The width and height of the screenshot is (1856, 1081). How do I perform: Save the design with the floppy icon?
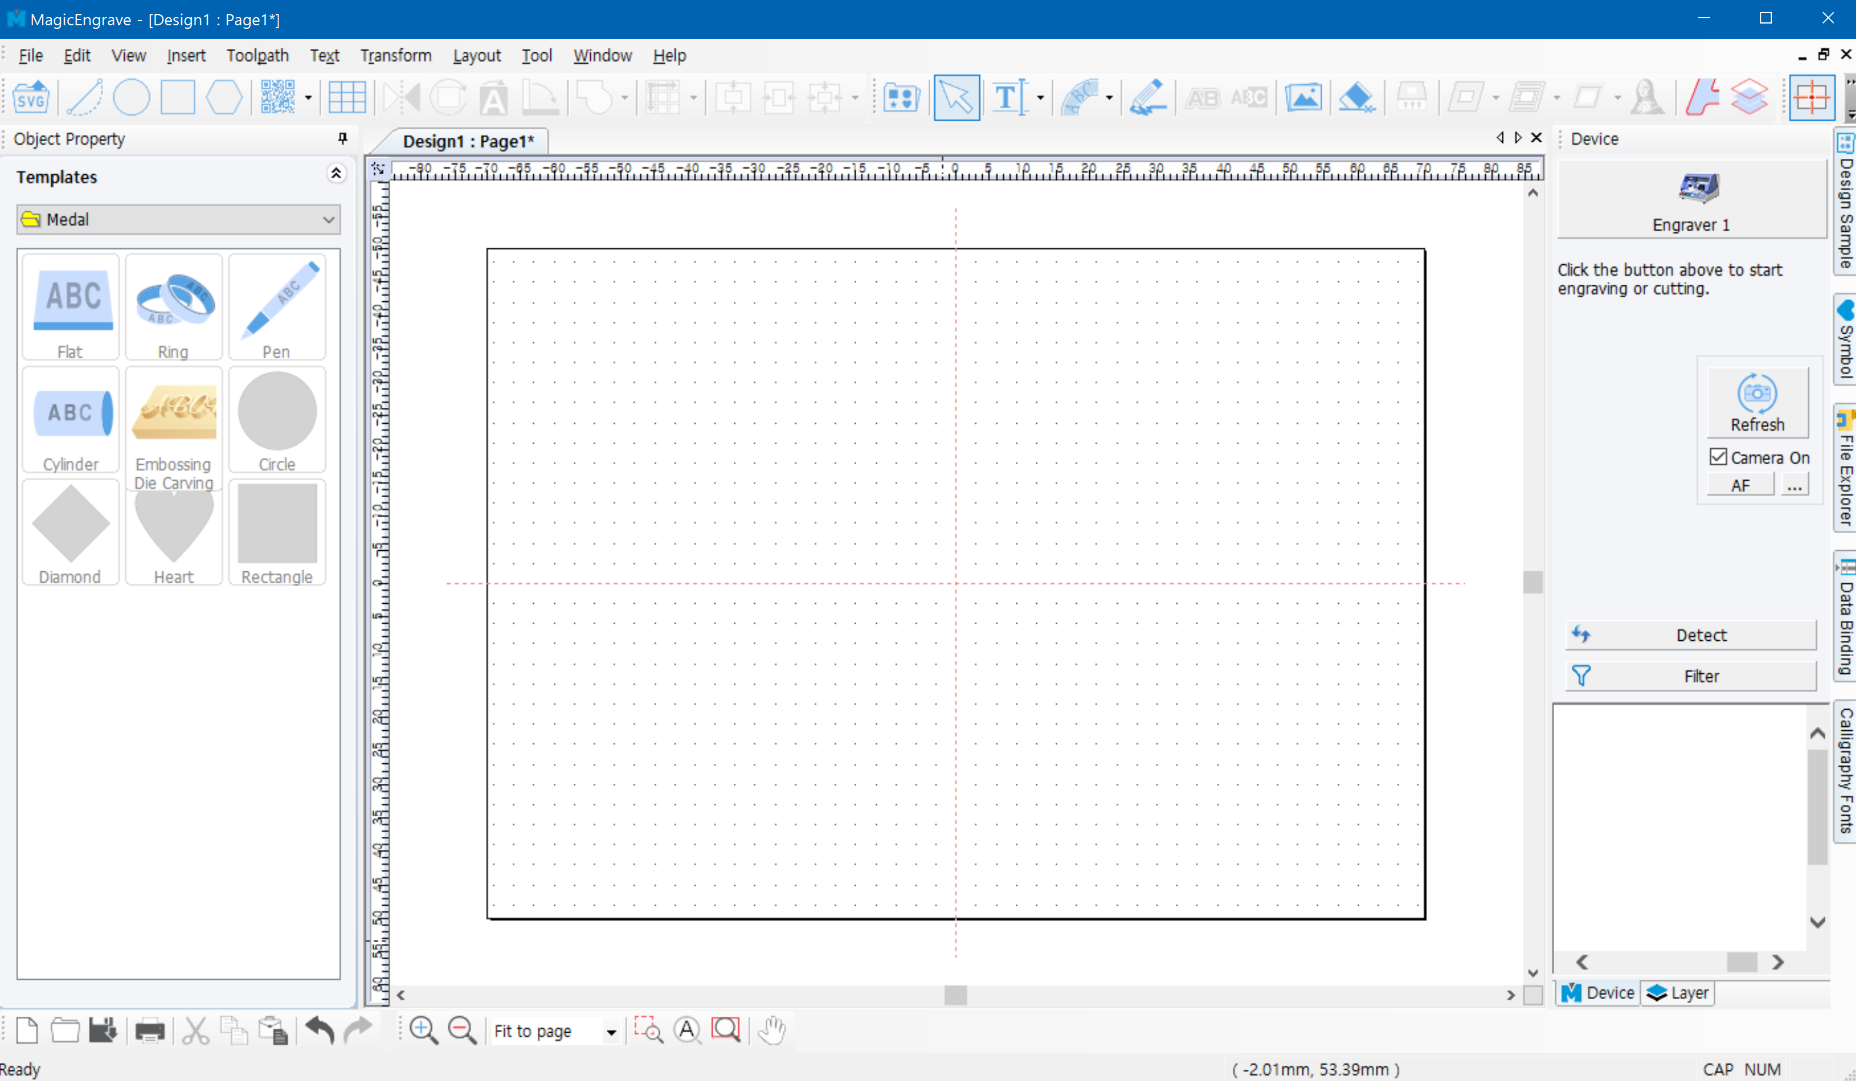(x=103, y=1030)
